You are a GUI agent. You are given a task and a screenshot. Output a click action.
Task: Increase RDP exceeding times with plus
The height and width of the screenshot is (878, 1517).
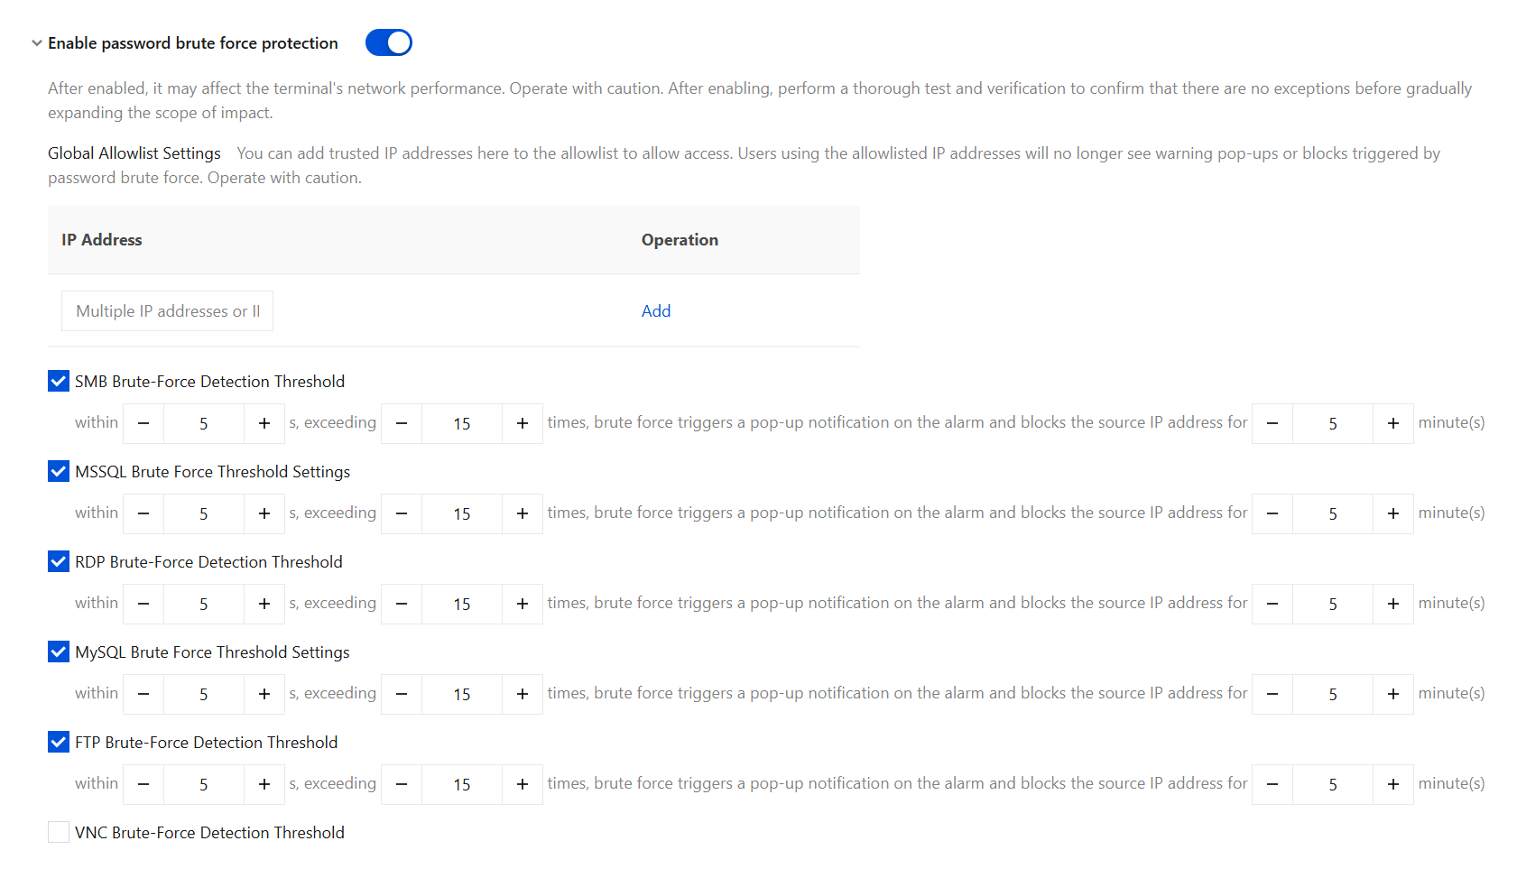[x=523, y=604]
